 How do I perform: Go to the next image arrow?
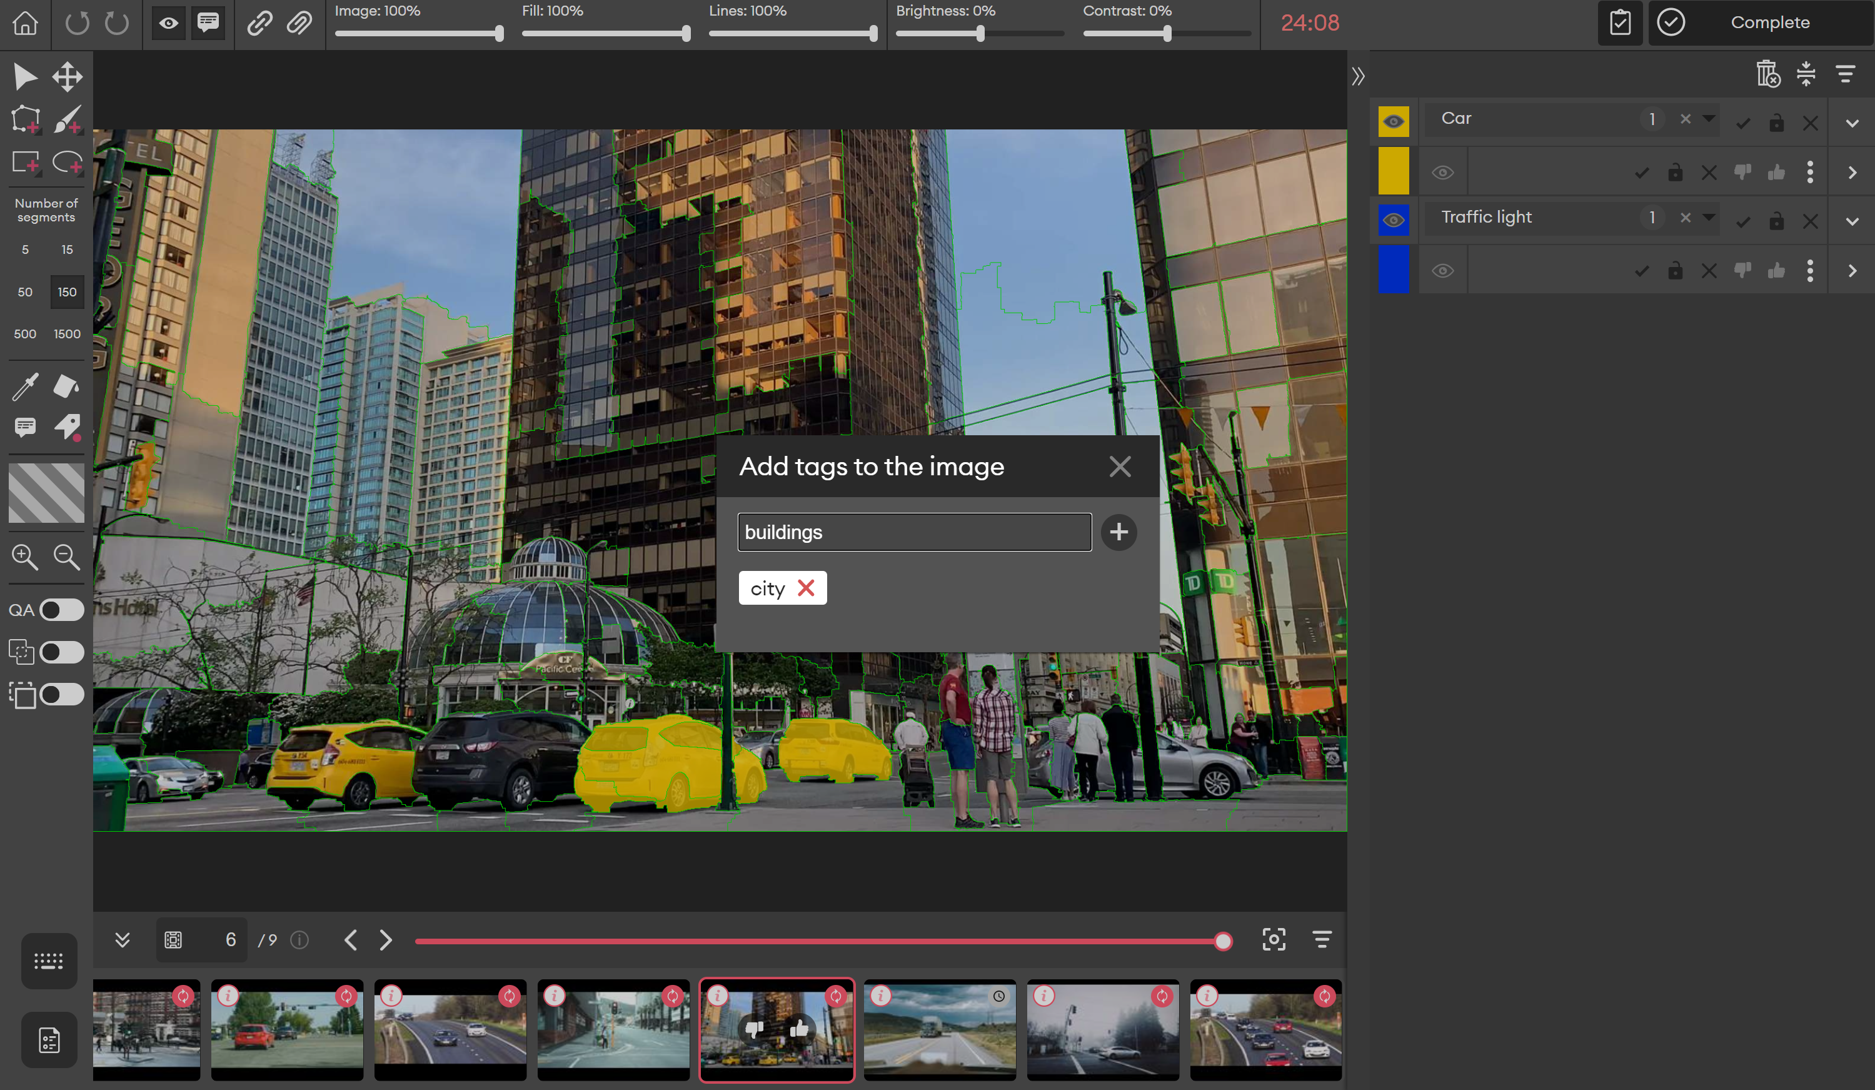385,940
